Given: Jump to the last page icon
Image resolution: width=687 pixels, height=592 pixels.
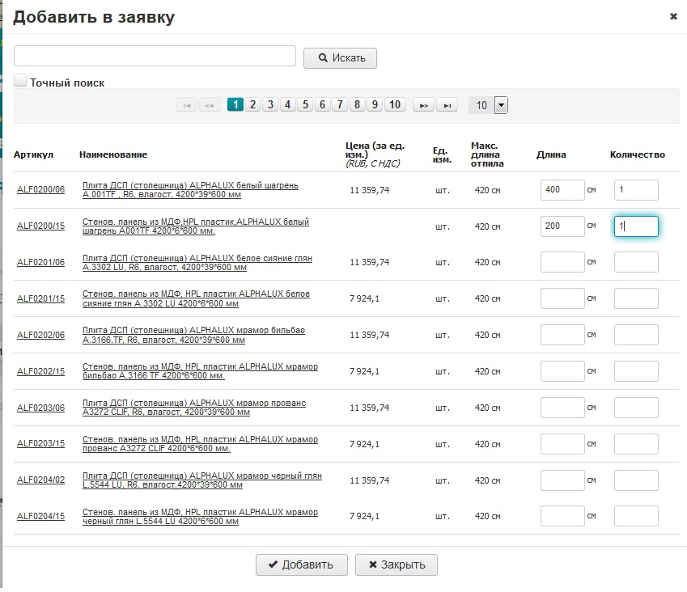Looking at the screenshot, I should [447, 105].
